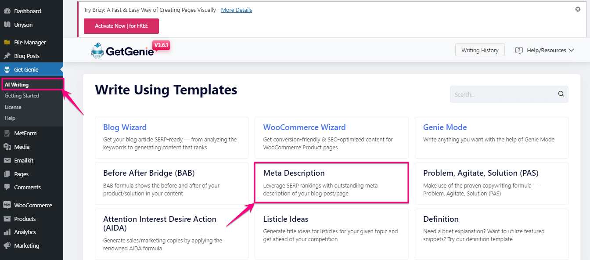This screenshot has width=590, height=260.
Task: Open the WooCommerce menu label
Action: [33, 205]
